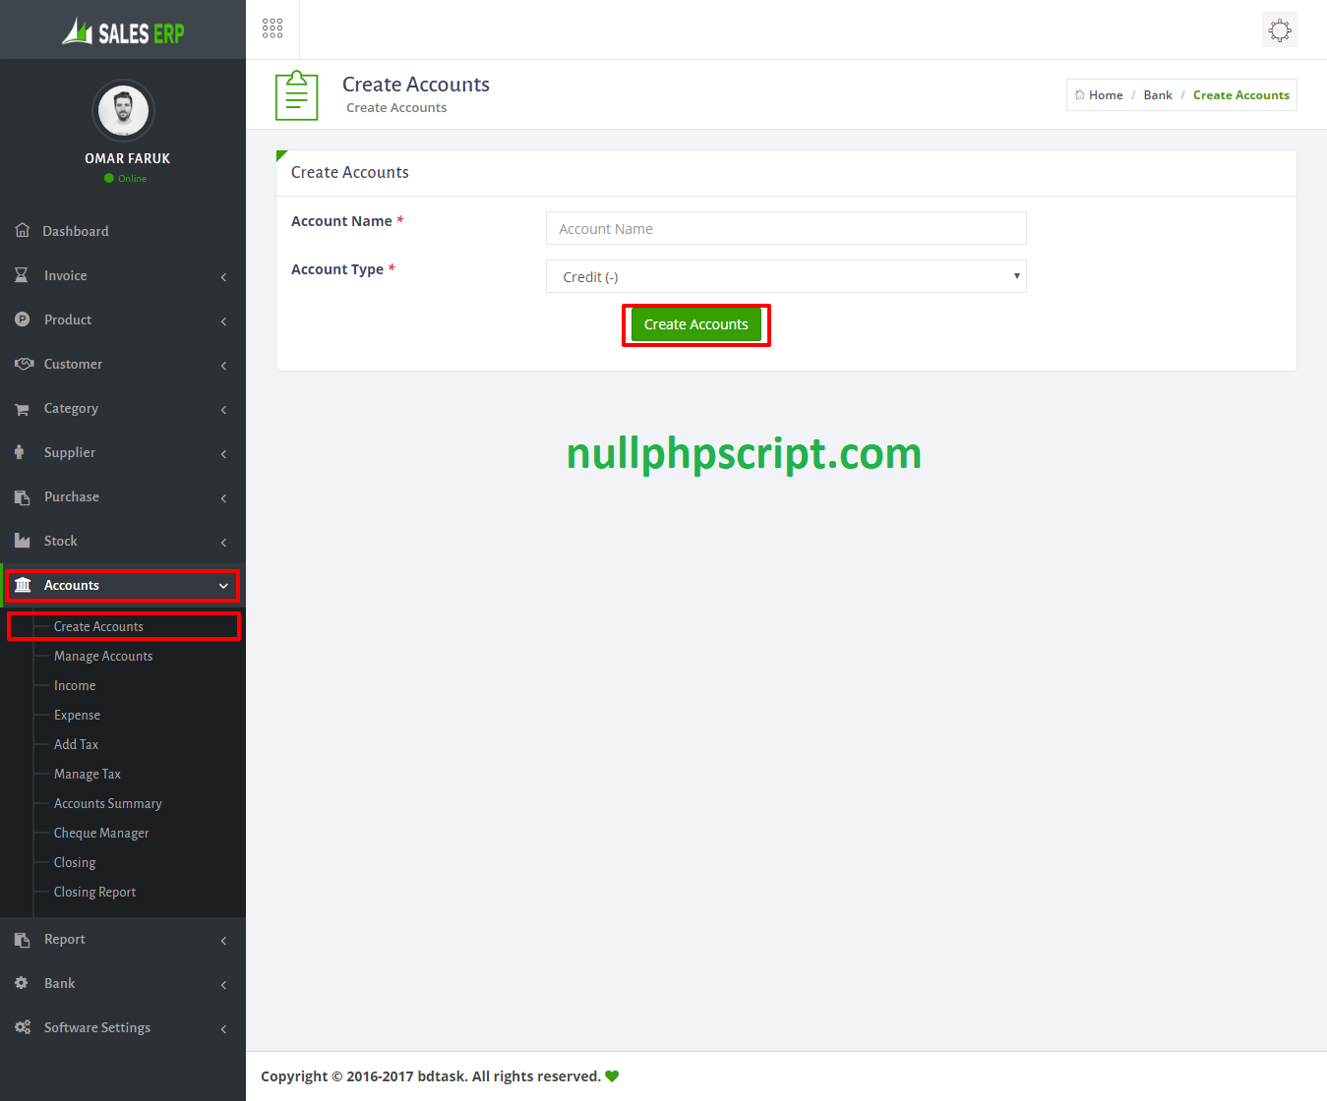This screenshot has width=1327, height=1101.
Task: Expand the Purchase menu arrow
Action: coord(223,498)
